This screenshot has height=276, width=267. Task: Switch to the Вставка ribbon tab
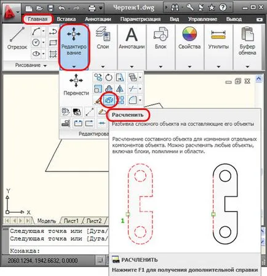[x=66, y=19]
